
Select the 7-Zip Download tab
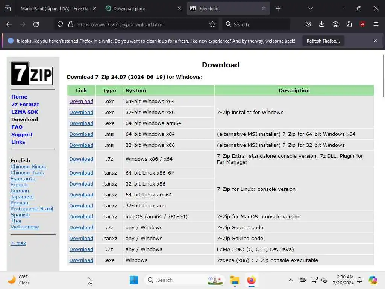pos(228,9)
